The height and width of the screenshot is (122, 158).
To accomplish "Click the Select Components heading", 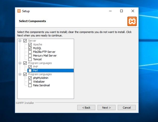I will [x=32, y=21].
